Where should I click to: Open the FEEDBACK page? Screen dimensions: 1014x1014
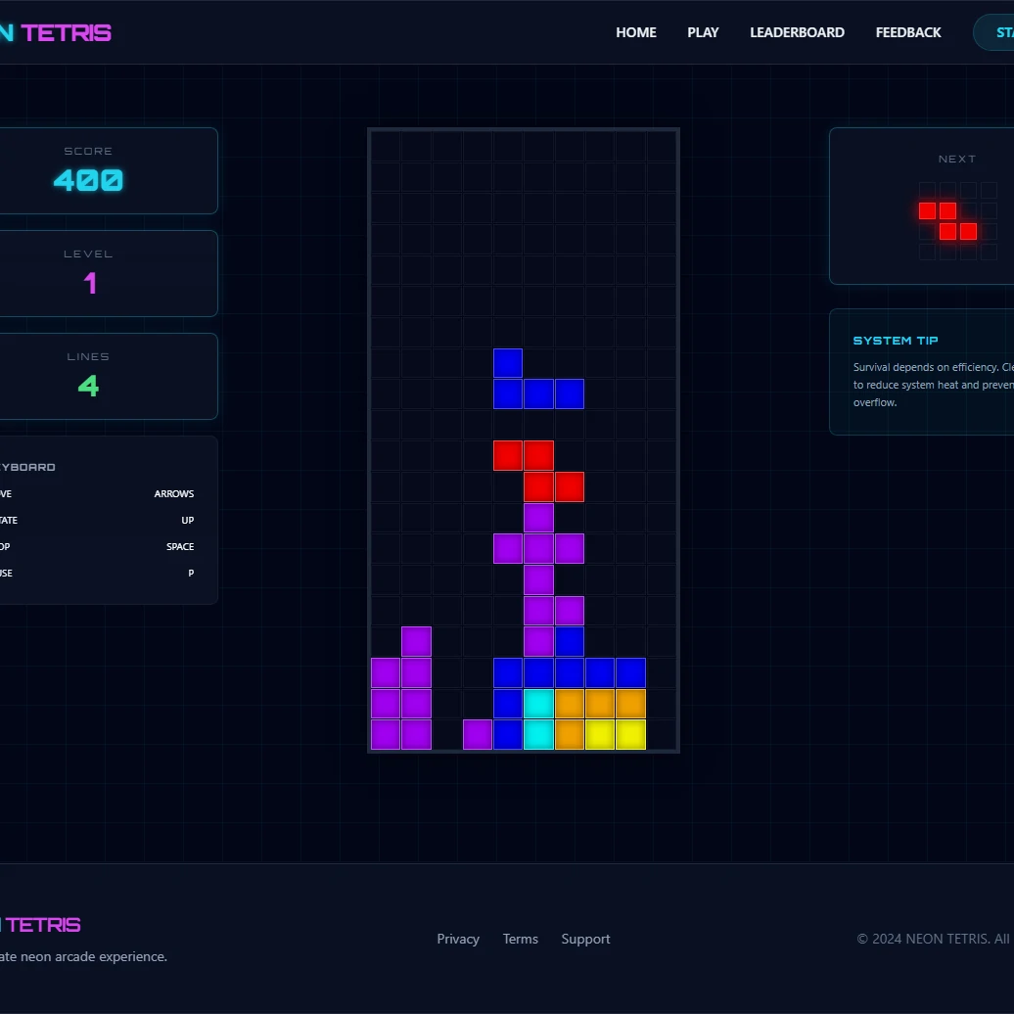point(907,32)
